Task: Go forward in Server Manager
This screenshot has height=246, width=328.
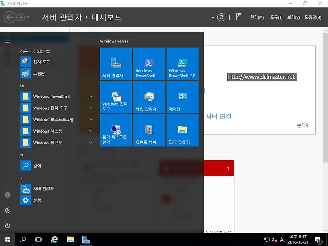Action: point(20,17)
